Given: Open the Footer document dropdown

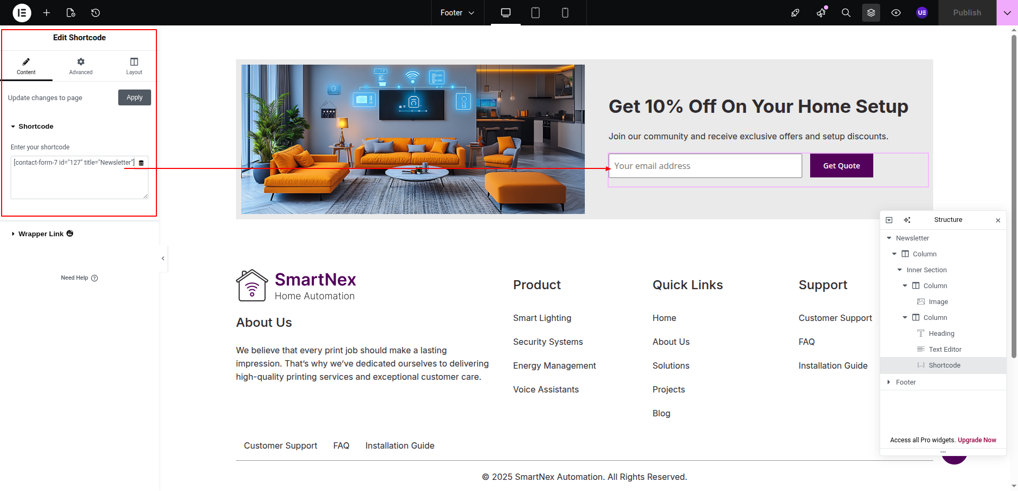Looking at the screenshot, I should click(x=457, y=13).
